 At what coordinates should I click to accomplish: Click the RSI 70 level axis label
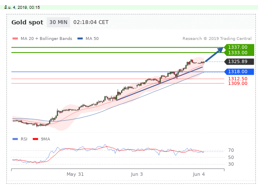pos(231,150)
